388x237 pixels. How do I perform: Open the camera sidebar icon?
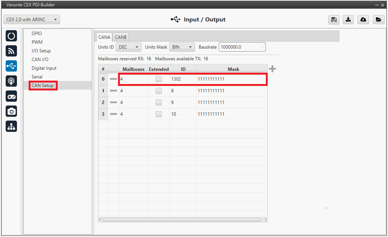[x=11, y=111]
